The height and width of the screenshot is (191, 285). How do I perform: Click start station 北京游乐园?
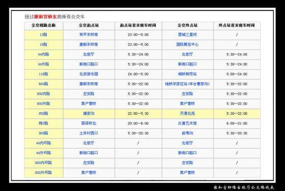[x=89, y=74]
